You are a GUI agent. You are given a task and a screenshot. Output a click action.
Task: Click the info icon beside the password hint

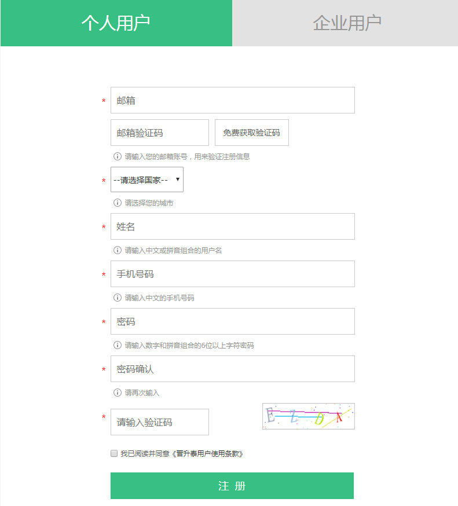(x=118, y=345)
